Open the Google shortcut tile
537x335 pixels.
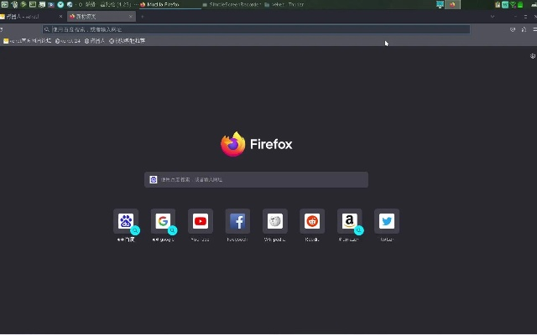[x=163, y=221]
